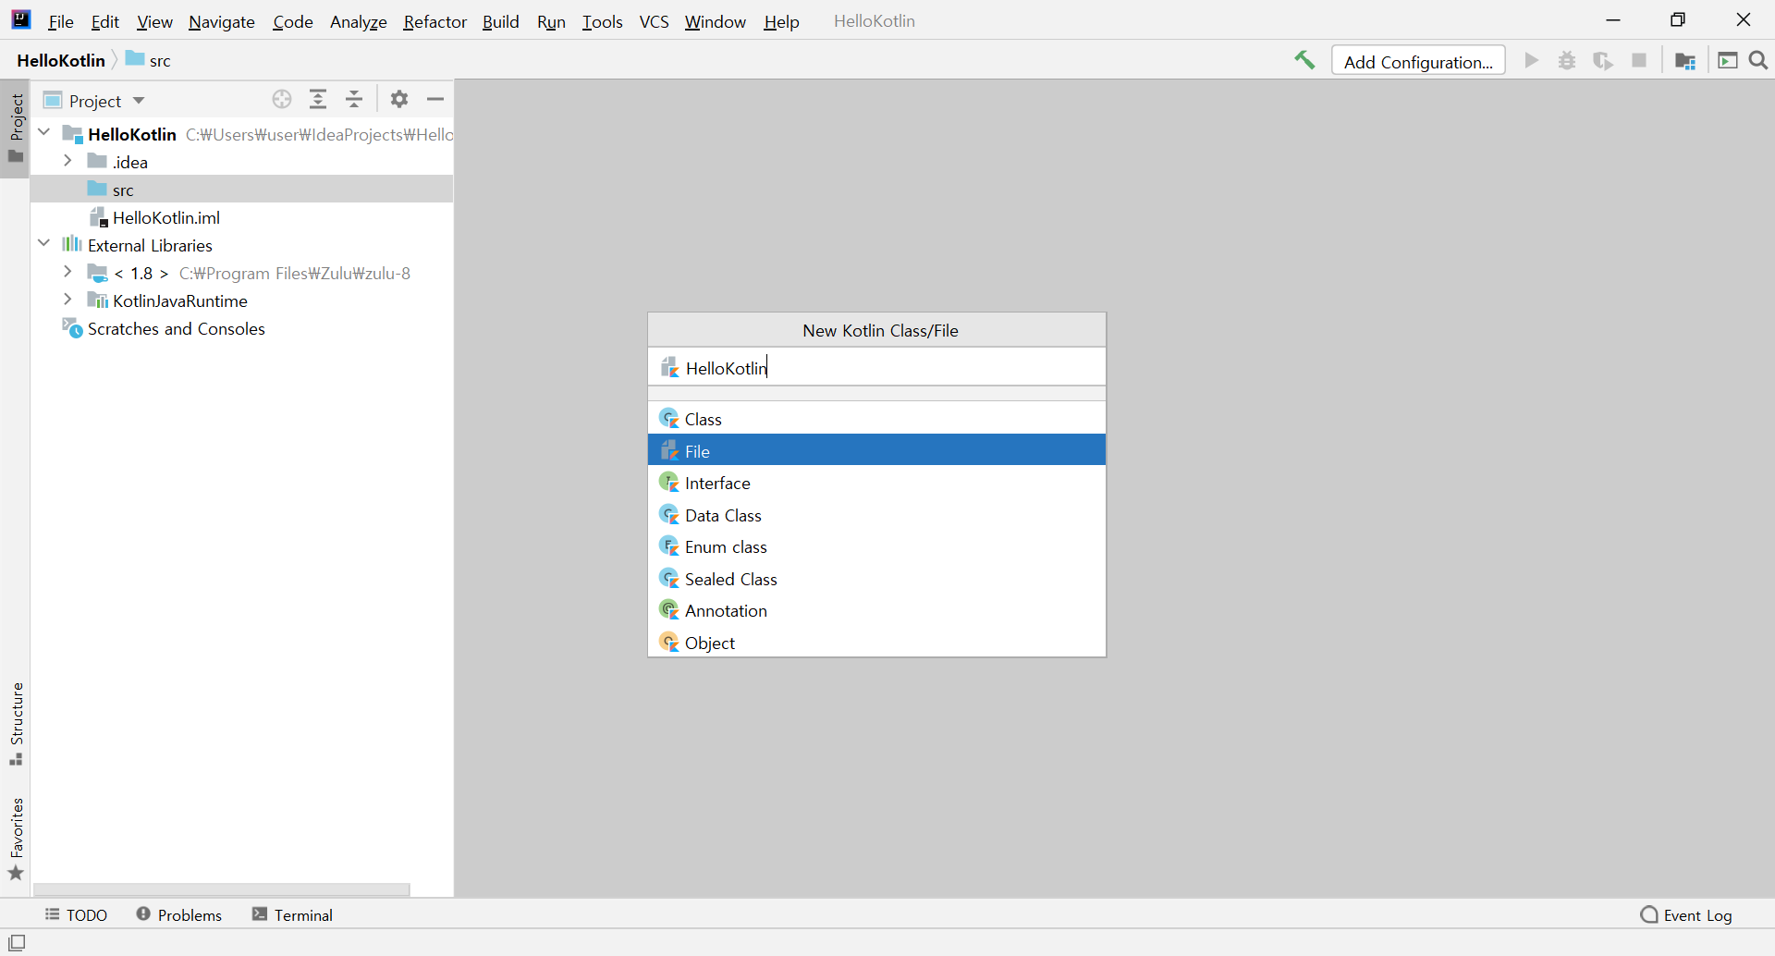The width and height of the screenshot is (1775, 956).
Task: Click the Run arrow icon in toolbar
Action: pyautogui.click(x=1532, y=61)
